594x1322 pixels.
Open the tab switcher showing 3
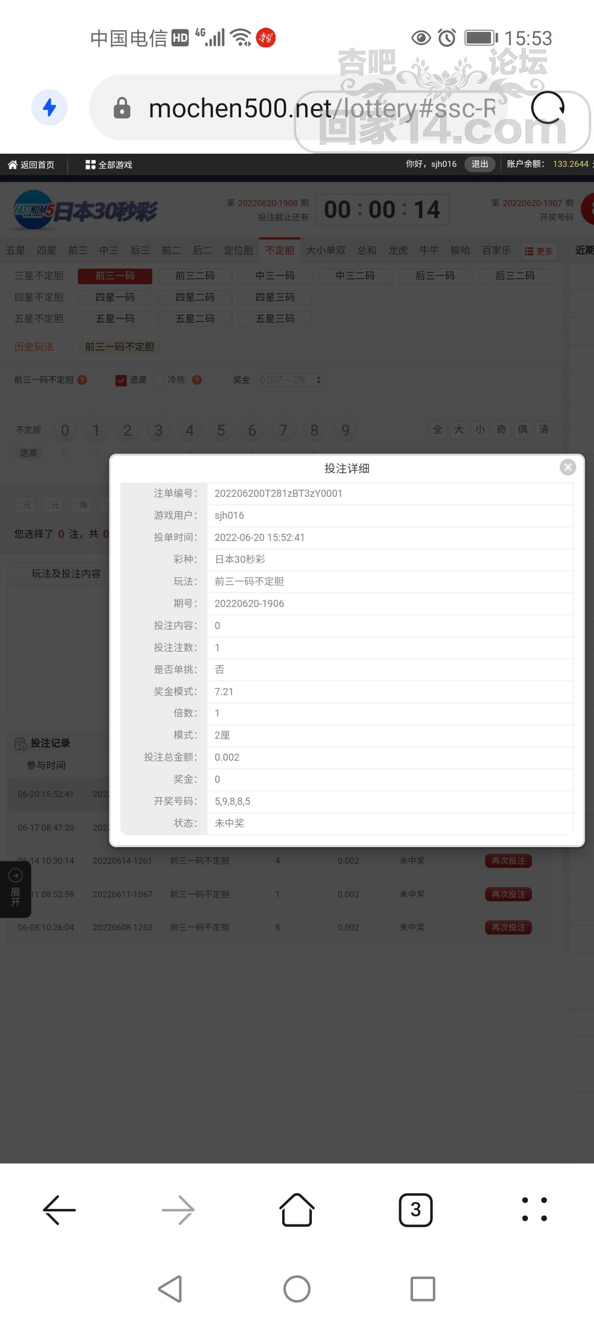tap(416, 1210)
